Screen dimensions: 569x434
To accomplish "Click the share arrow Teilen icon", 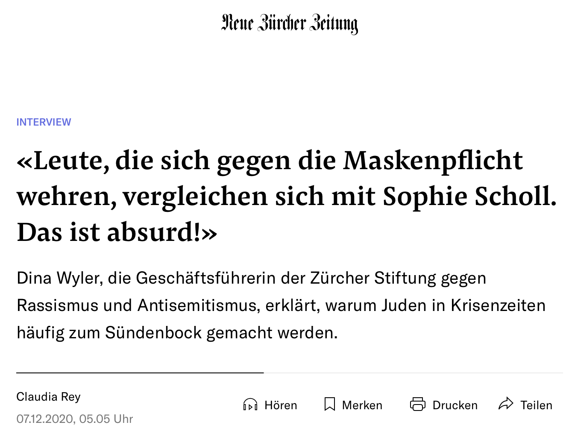I will [506, 404].
